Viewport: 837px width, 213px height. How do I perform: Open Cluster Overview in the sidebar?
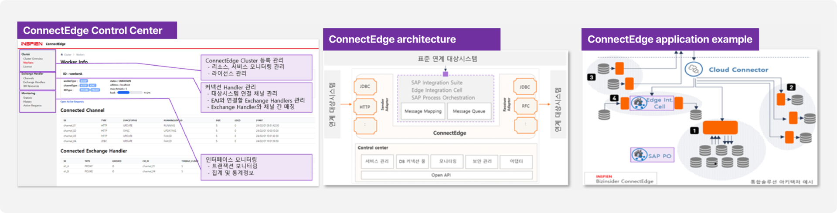tap(33, 59)
